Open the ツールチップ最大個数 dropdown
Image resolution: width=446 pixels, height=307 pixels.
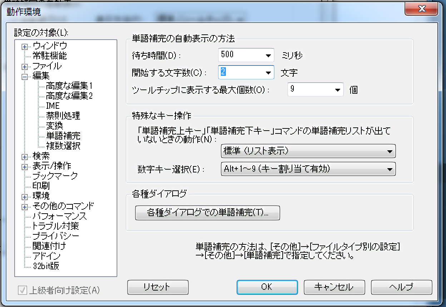[x=337, y=90]
